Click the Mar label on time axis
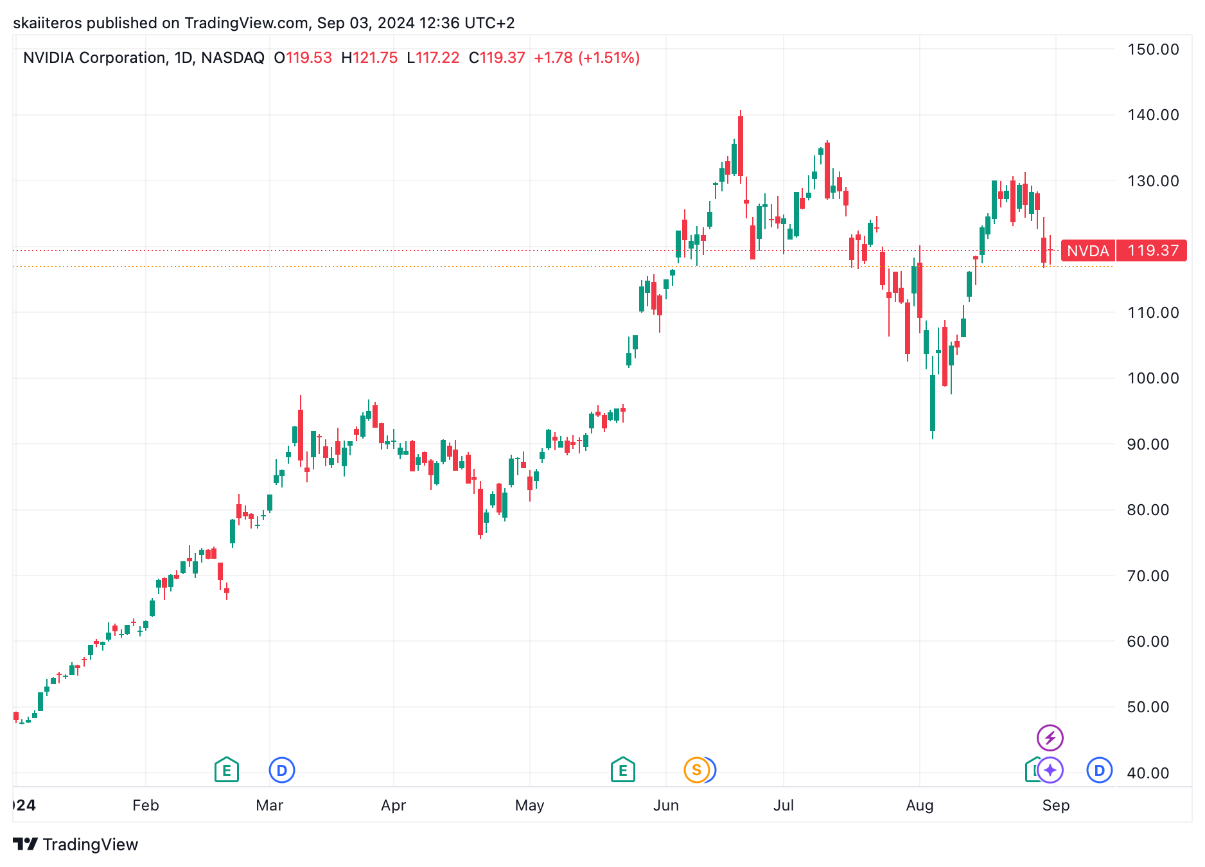This screenshot has width=1205, height=867. 270,805
